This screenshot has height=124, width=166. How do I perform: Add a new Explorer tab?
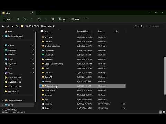39,13
